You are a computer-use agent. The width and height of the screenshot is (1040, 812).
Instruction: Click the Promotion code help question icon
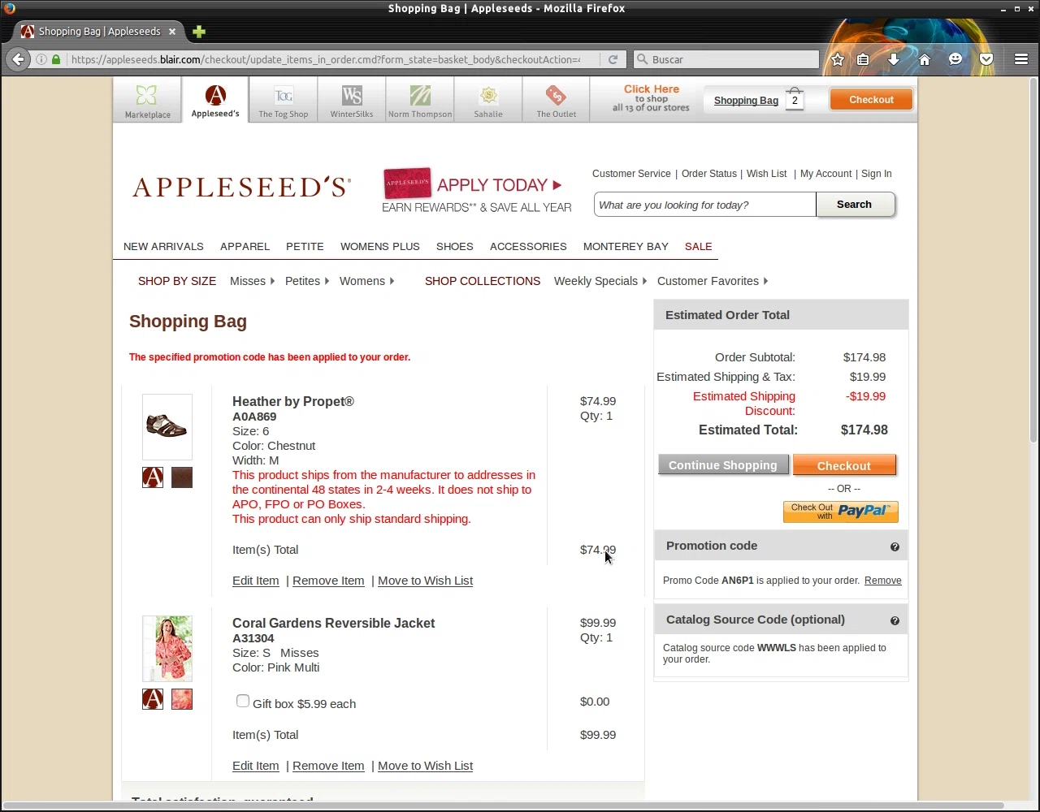895,546
